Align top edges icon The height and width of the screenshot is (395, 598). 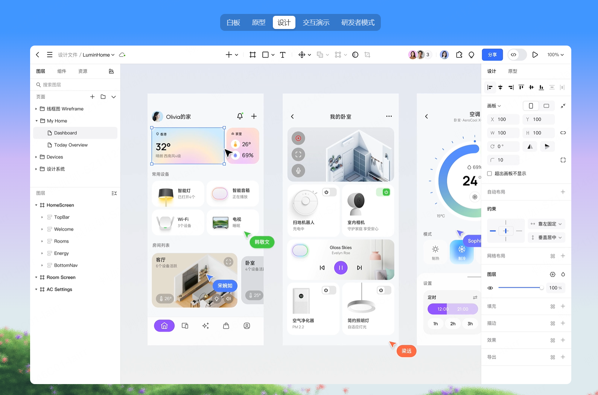(x=521, y=87)
